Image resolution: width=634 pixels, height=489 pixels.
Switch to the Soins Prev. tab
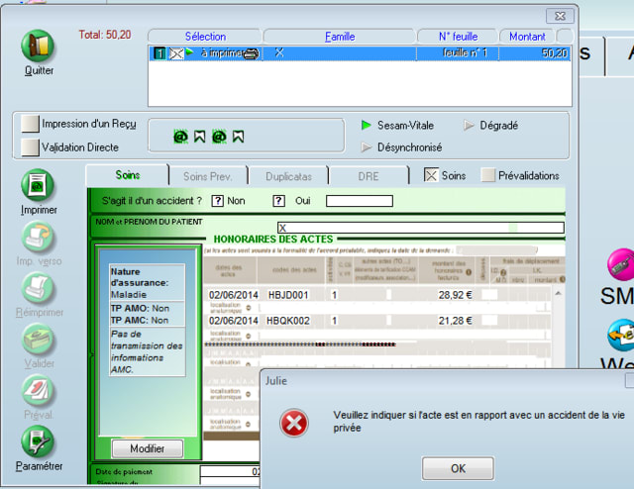(209, 175)
